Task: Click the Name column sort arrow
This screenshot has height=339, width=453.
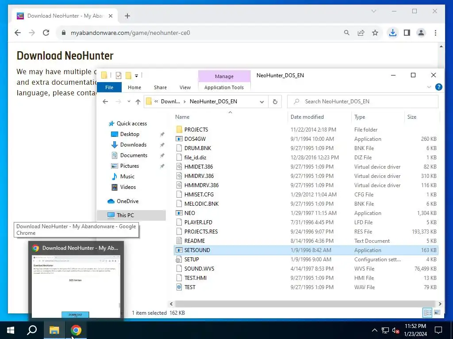Action: [x=230, y=113]
